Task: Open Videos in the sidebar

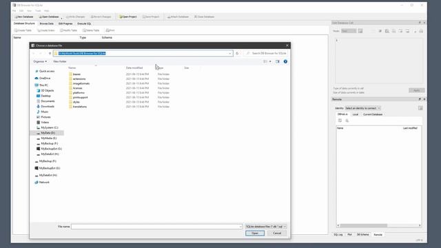Action: 45,123
